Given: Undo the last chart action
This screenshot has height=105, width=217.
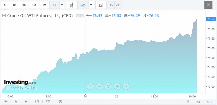Looking at the screenshot, I should [111, 5].
